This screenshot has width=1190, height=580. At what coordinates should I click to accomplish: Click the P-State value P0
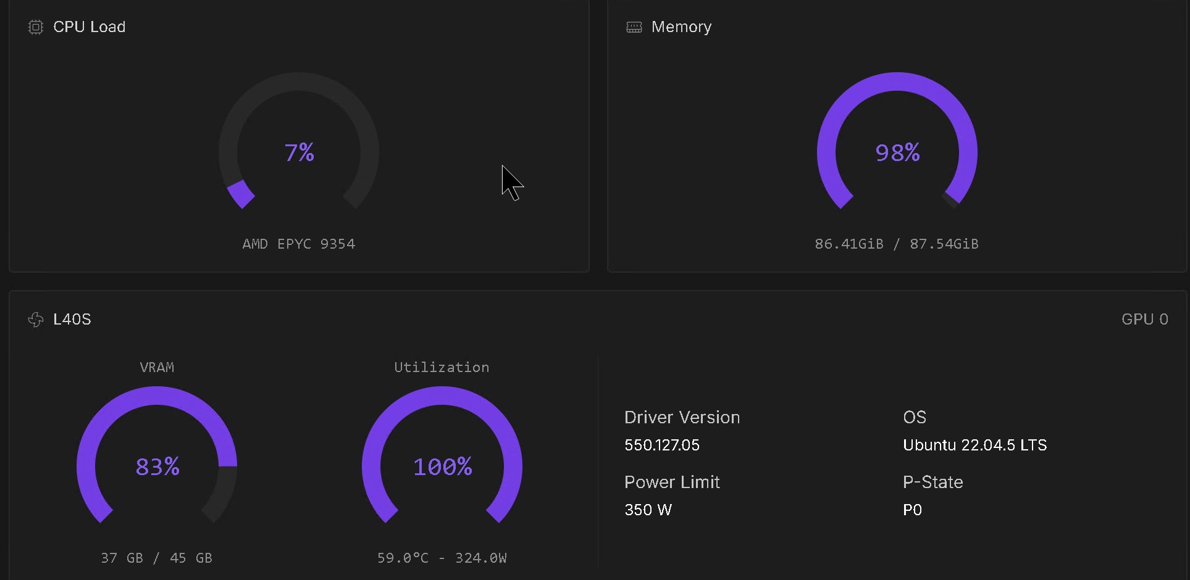coord(912,510)
